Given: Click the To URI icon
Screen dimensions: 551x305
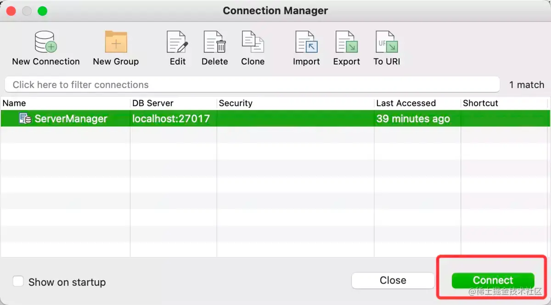Looking at the screenshot, I should coord(387,42).
